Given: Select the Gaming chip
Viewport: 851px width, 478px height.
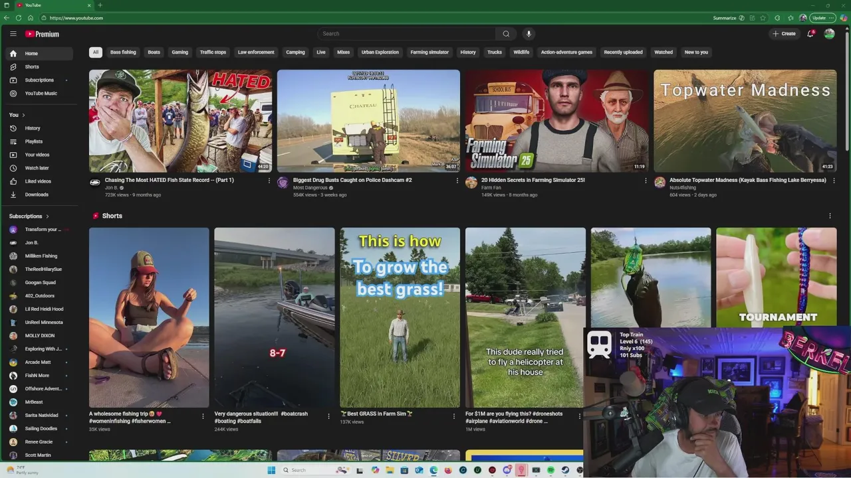Looking at the screenshot, I should coord(180,52).
